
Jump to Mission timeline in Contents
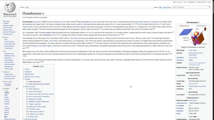click(x=30, y=87)
